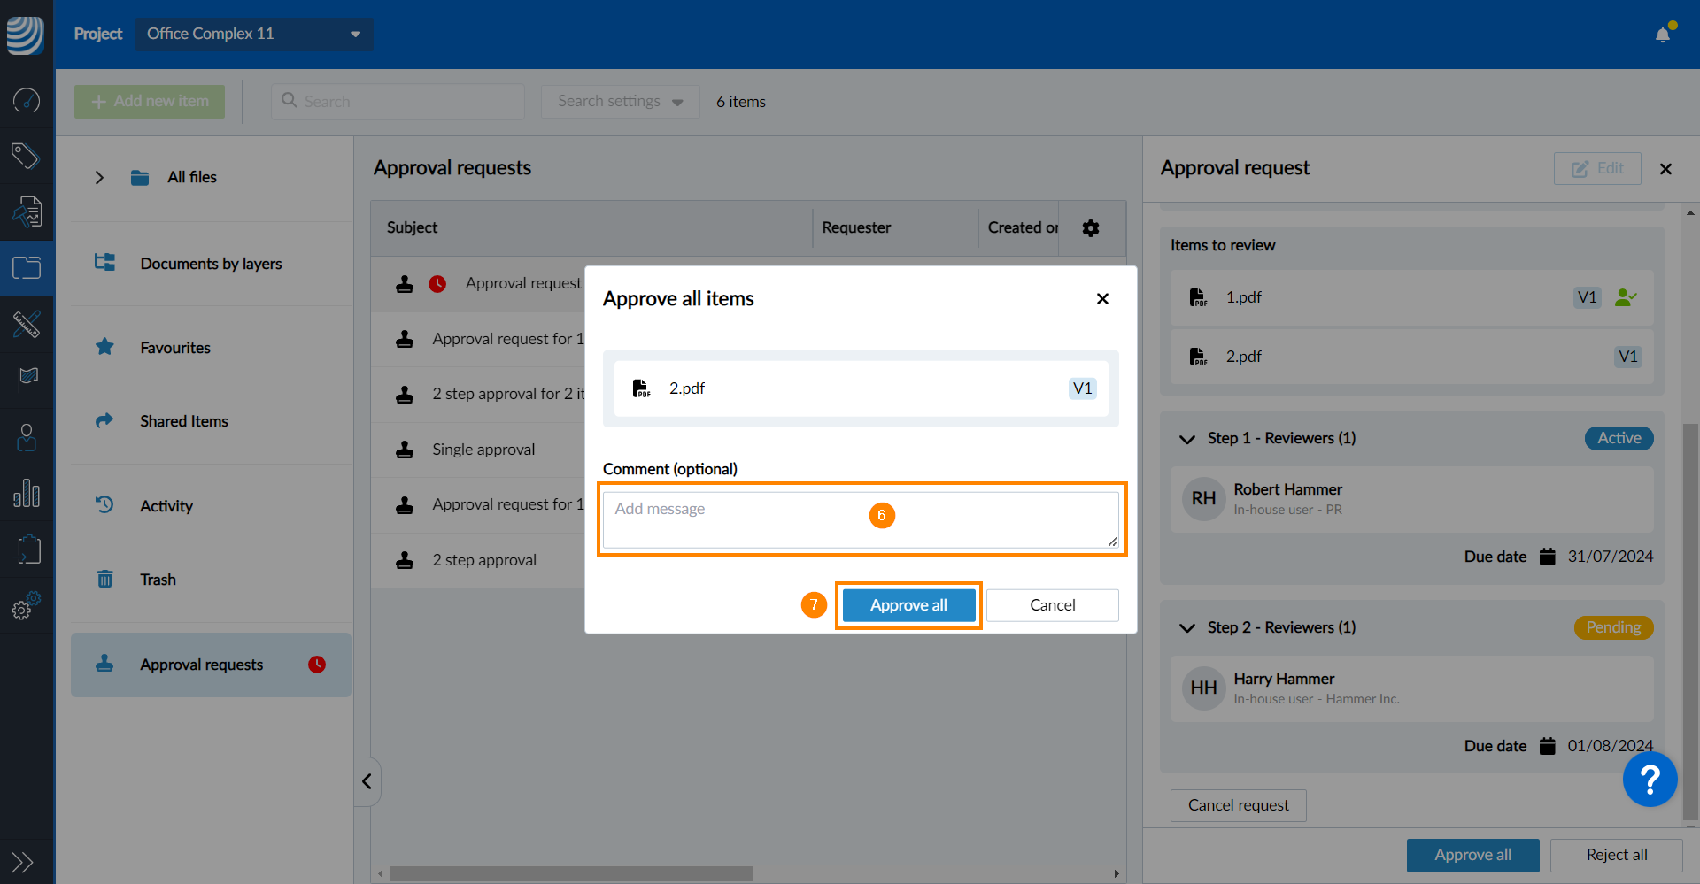This screenshot has height=884, width=1700.
Task: Click the table settings gear icon
Action: tap(1091, 228)
